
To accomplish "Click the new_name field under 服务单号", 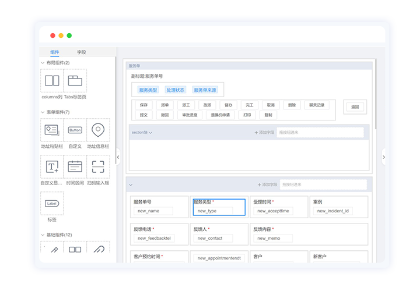I will [153, 211].
